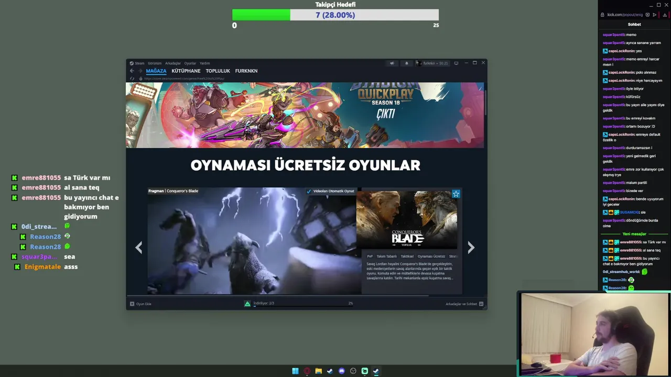Click the kick.com URL address field
This screenshot has width=671, height=377.
pos(625,15)
